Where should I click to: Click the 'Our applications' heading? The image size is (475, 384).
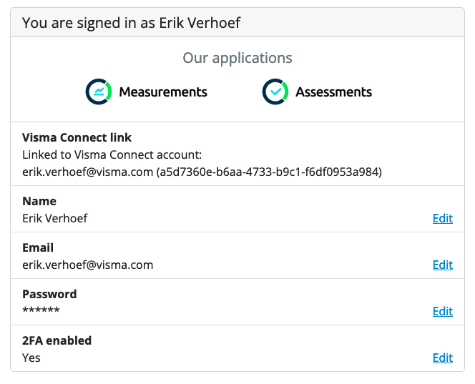(237, 58)
